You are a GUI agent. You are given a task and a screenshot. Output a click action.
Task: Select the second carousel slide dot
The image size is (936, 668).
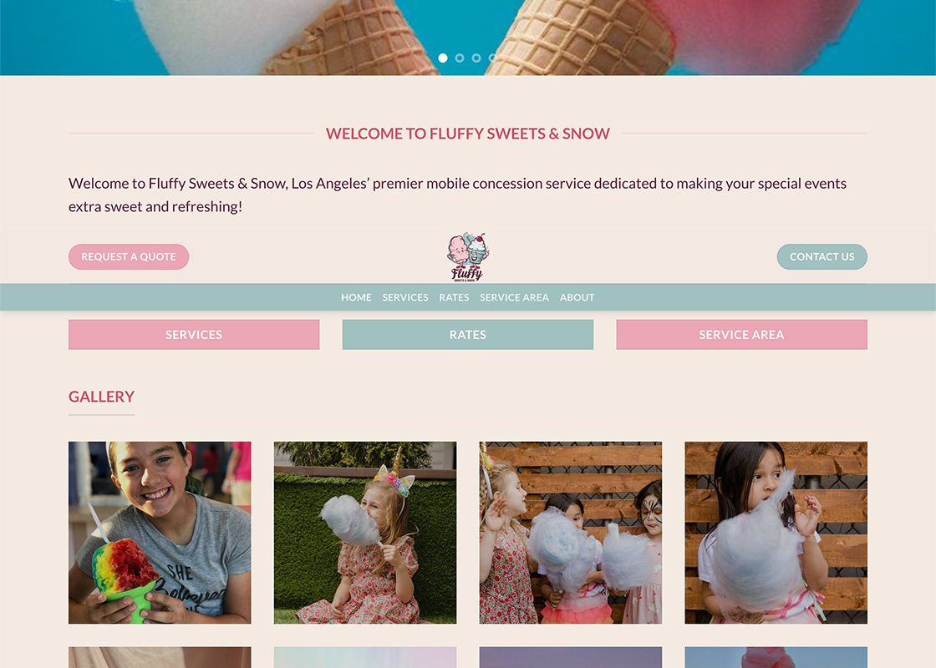[x=460, y=58]
